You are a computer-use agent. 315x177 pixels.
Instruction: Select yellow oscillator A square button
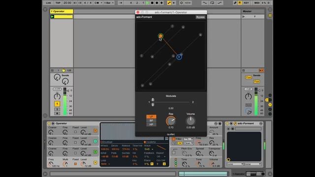95,163
